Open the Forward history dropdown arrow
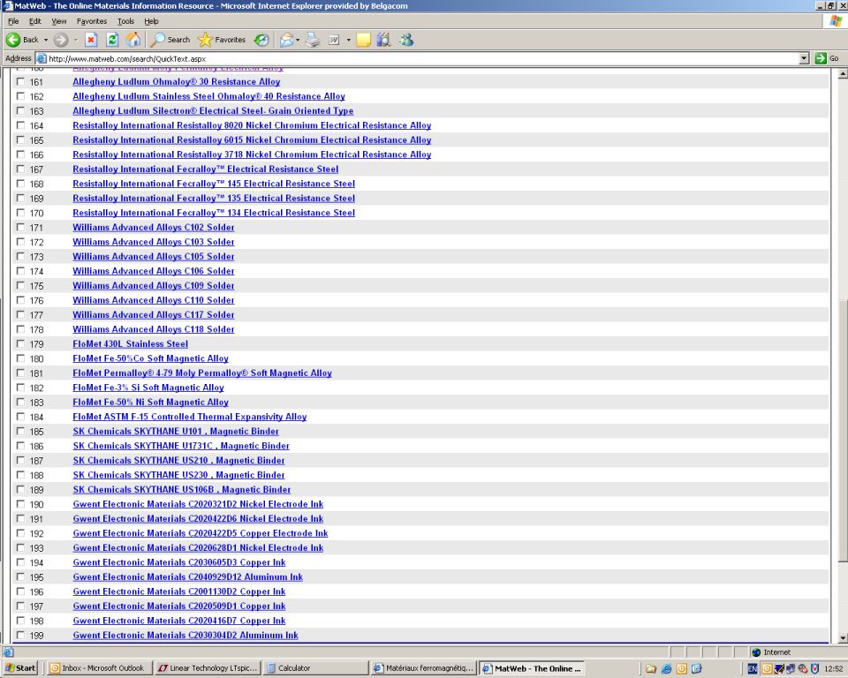 click(x=76, y=40)
